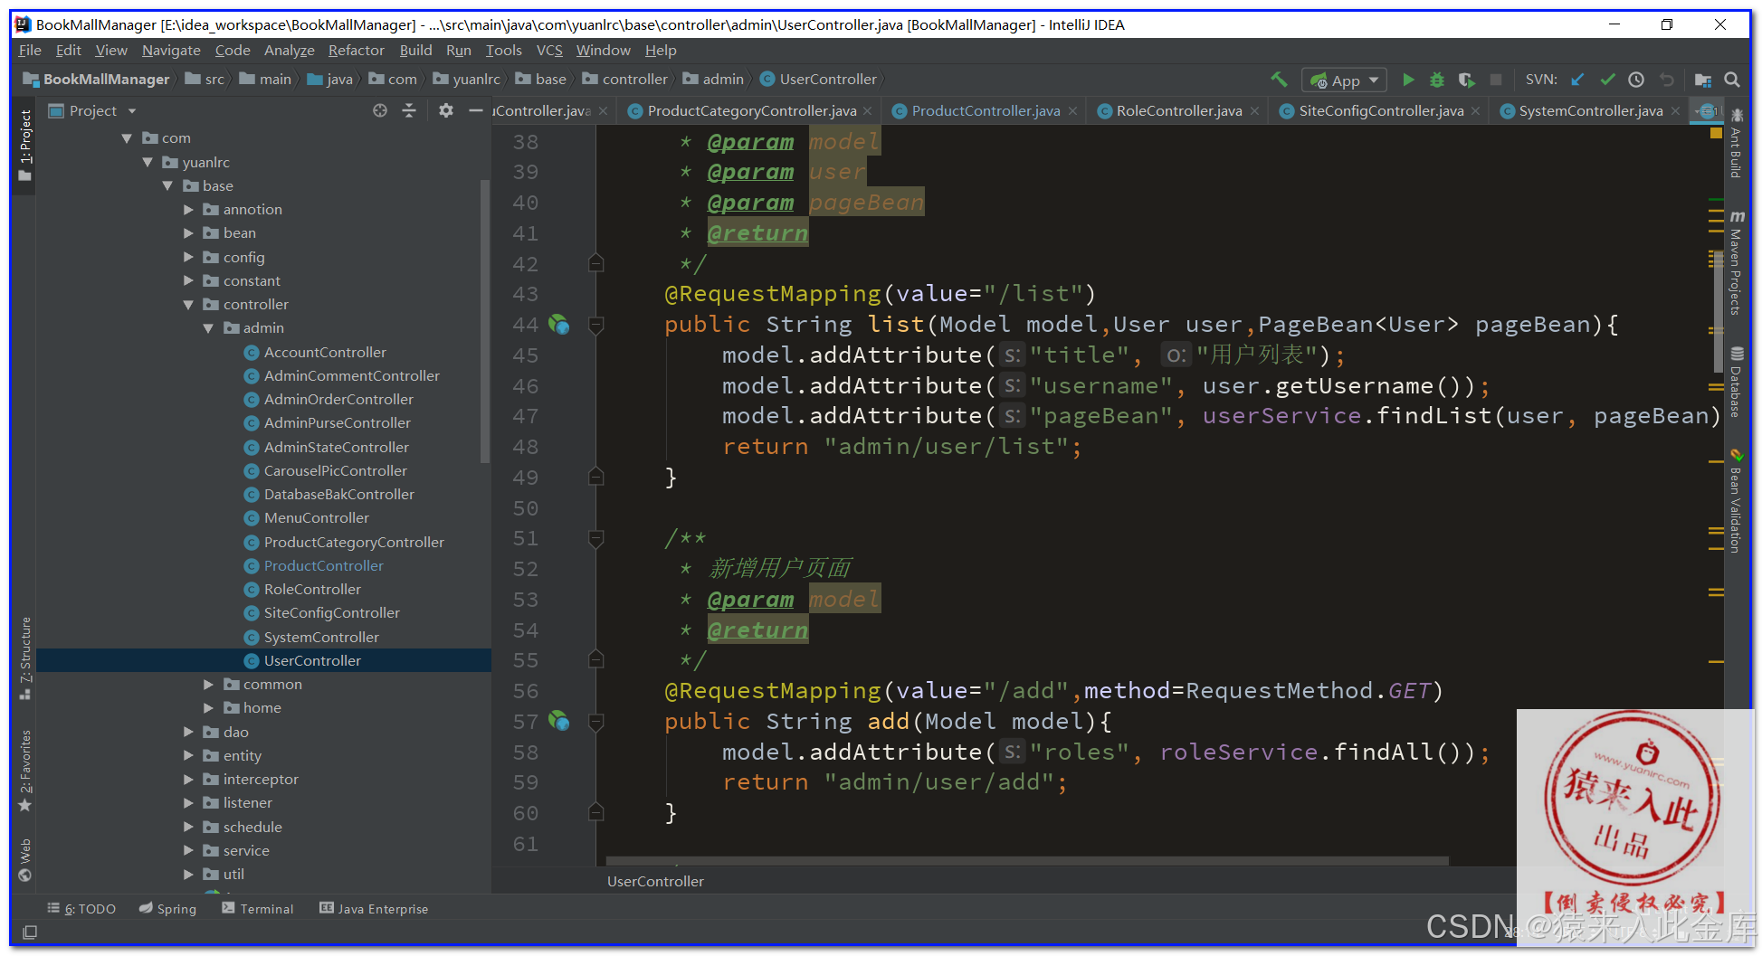Switch to ProductCategoryController.java tab
This screenshot has width=1762, height=956.
click(x=751, y=111)
